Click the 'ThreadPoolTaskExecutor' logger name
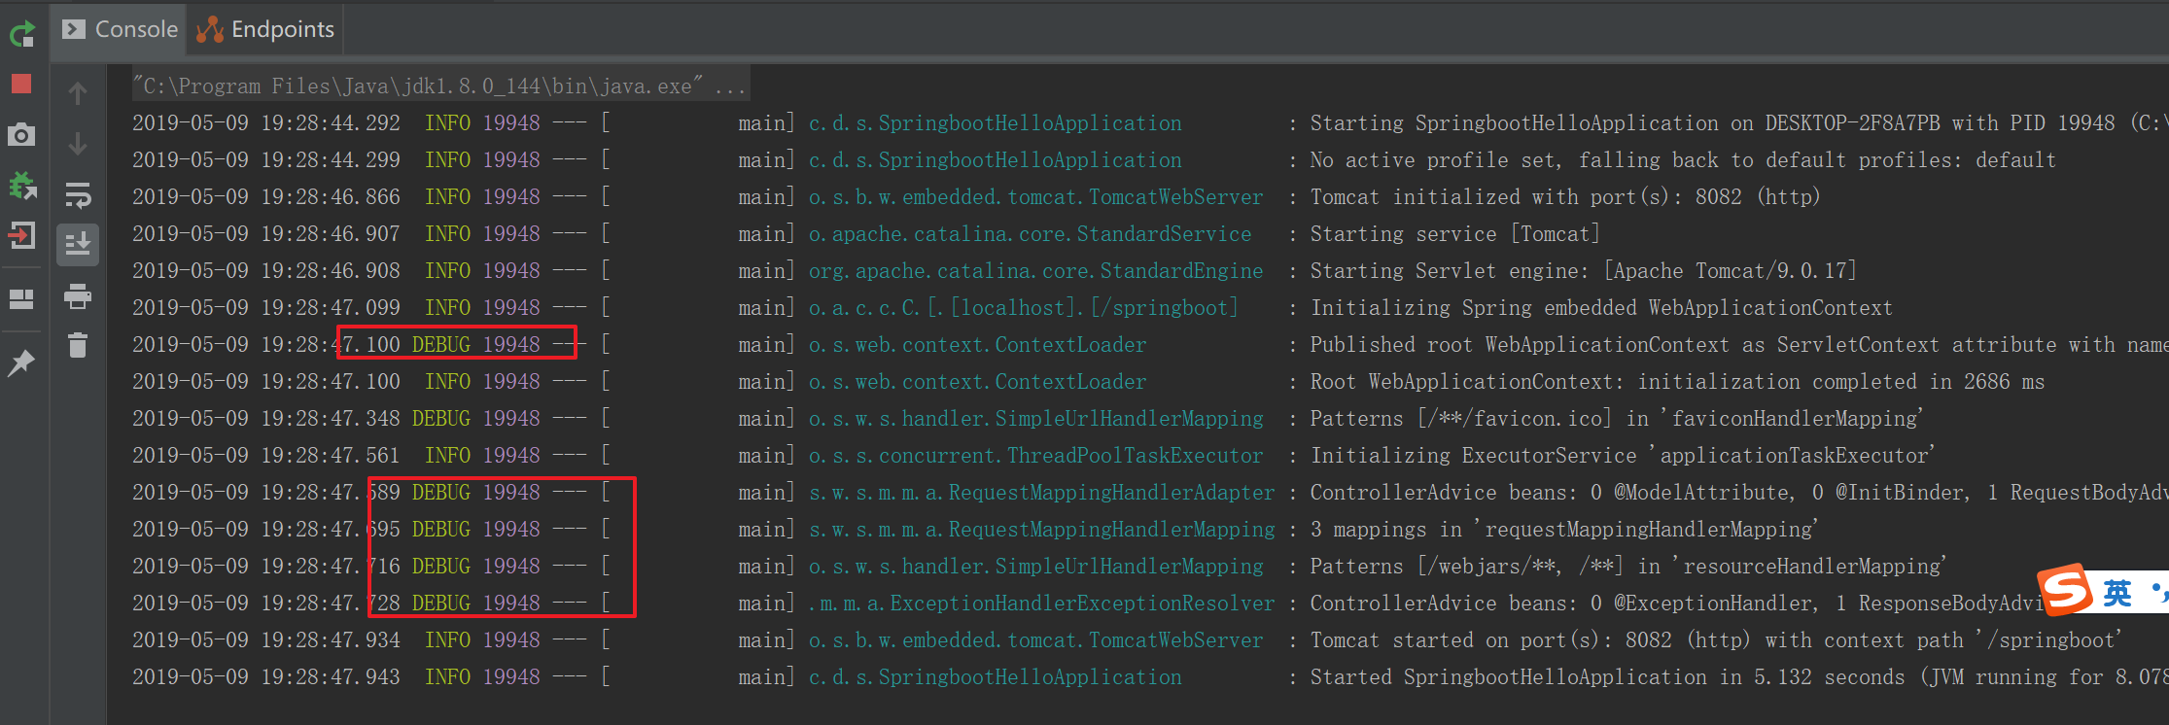This screenshot has width=2169, height=725. 1035,456
